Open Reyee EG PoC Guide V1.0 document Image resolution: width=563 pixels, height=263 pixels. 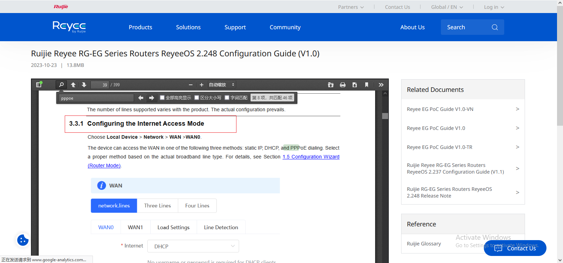tap(436, 128)
